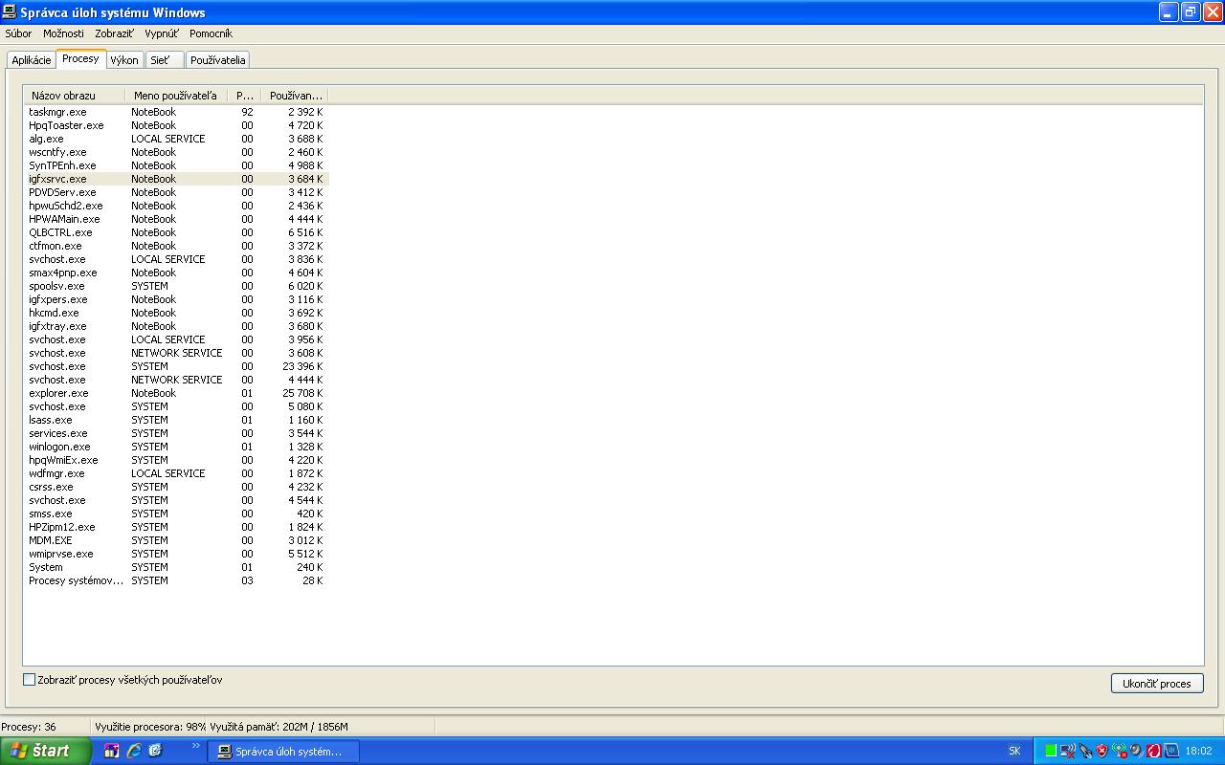Open the Aplikácie tab

point(32,59)
